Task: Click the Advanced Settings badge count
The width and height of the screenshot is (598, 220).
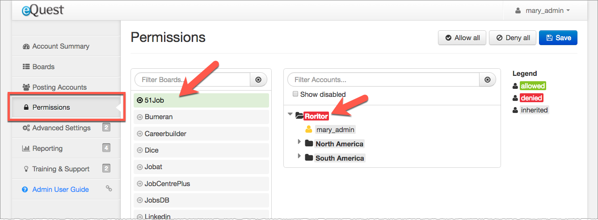Action: click(x=106, y=128)
